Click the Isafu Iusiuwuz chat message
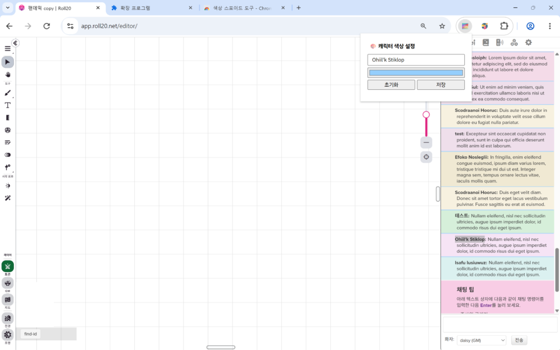The width and height of the screenshot is (560, 350). pyautogui.click(x=498, y=269)
